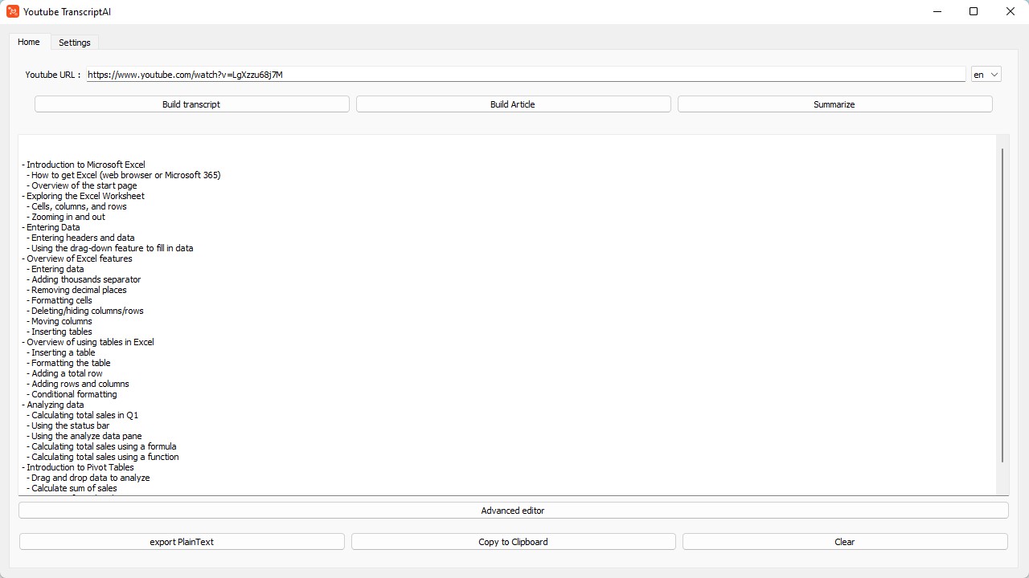
Task: Click into the Youtube URL input field
Action: coord(526,75)
